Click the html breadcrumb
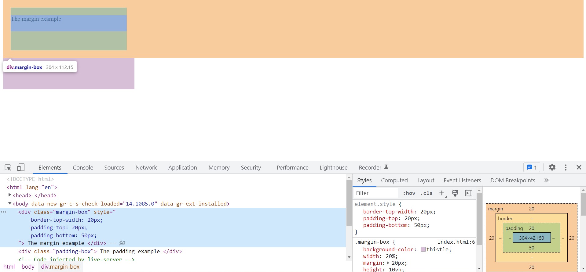 pyautogui.click(x=9, y=267)
